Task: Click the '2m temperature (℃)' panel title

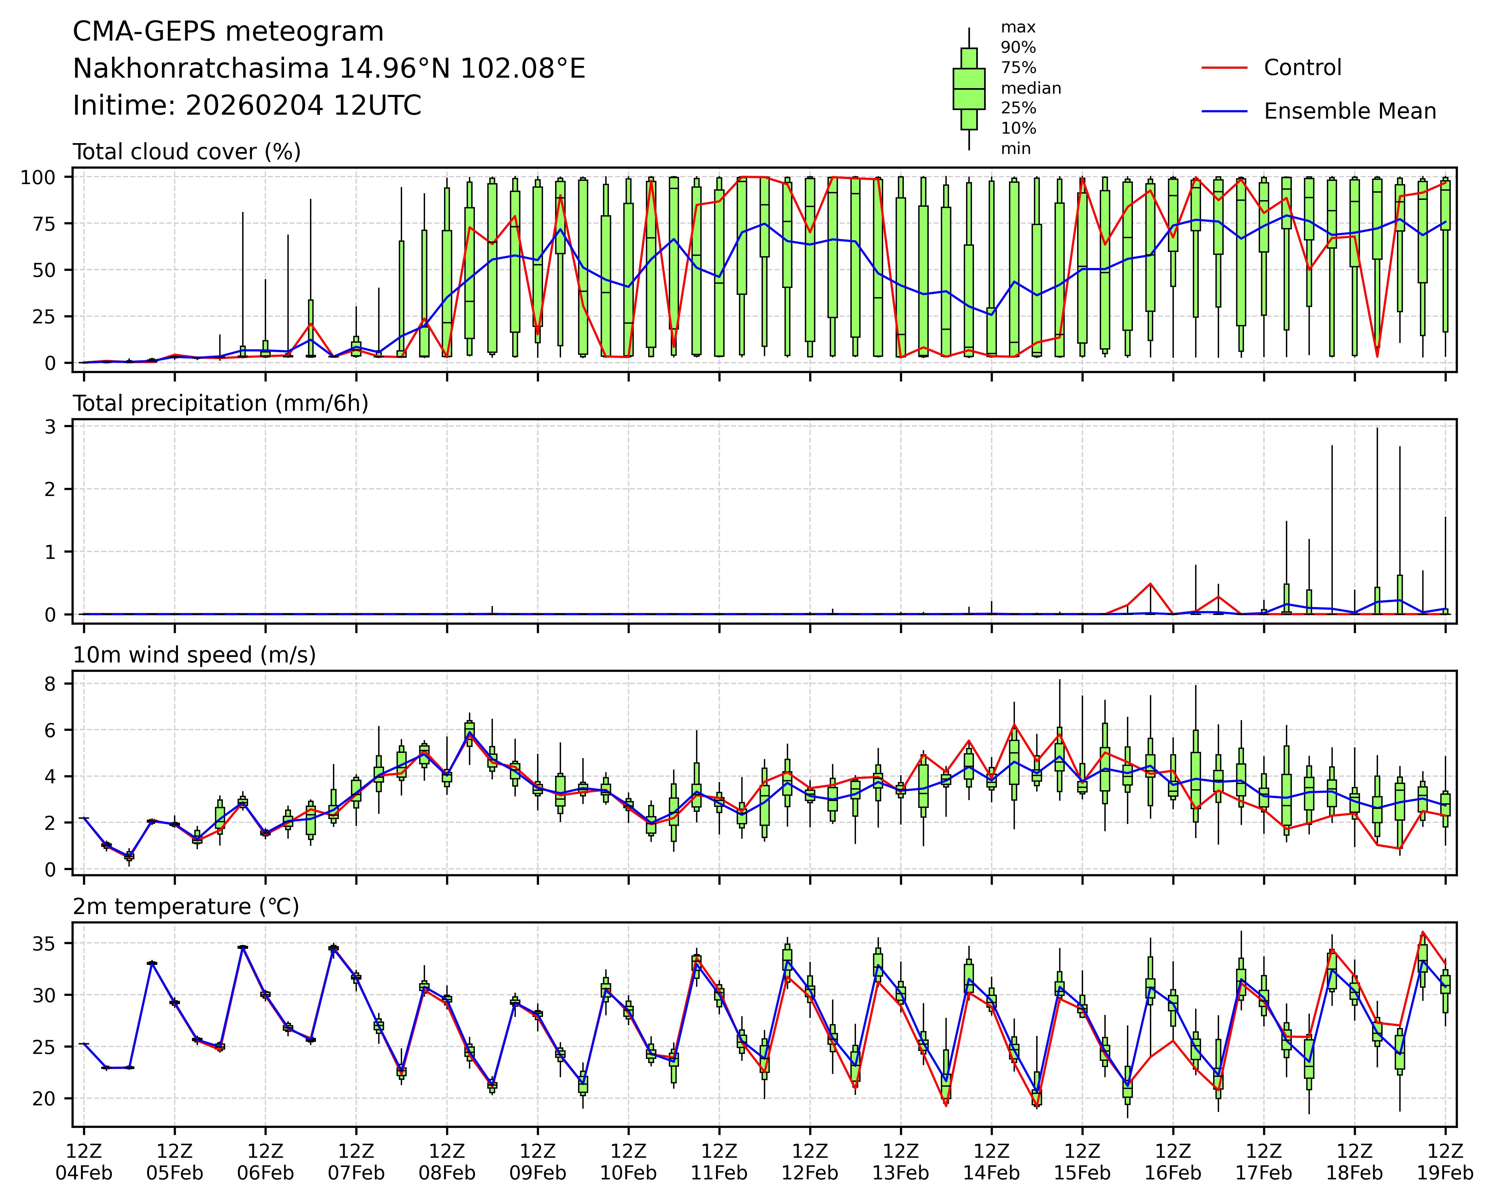Action: point(186,907)
